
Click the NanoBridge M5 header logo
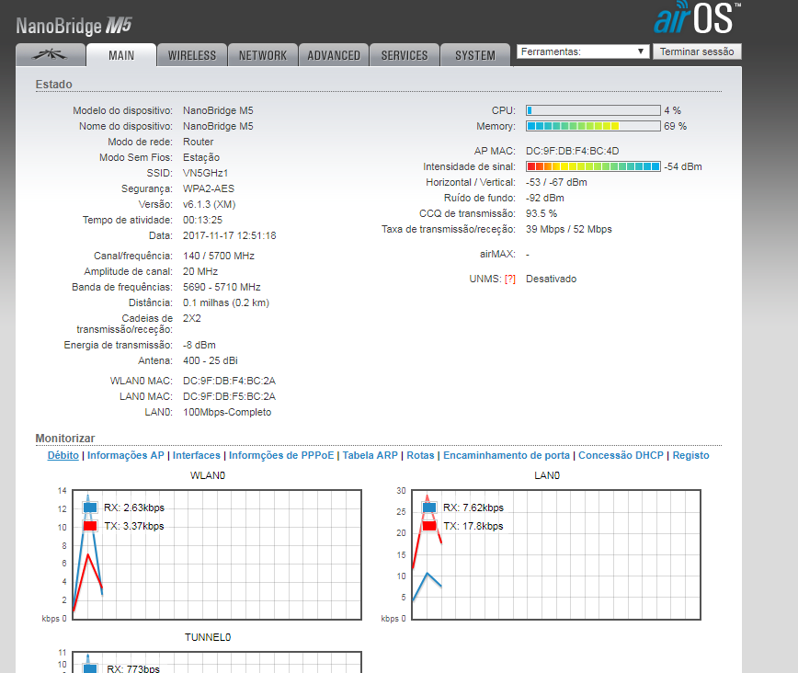point(74,26)
